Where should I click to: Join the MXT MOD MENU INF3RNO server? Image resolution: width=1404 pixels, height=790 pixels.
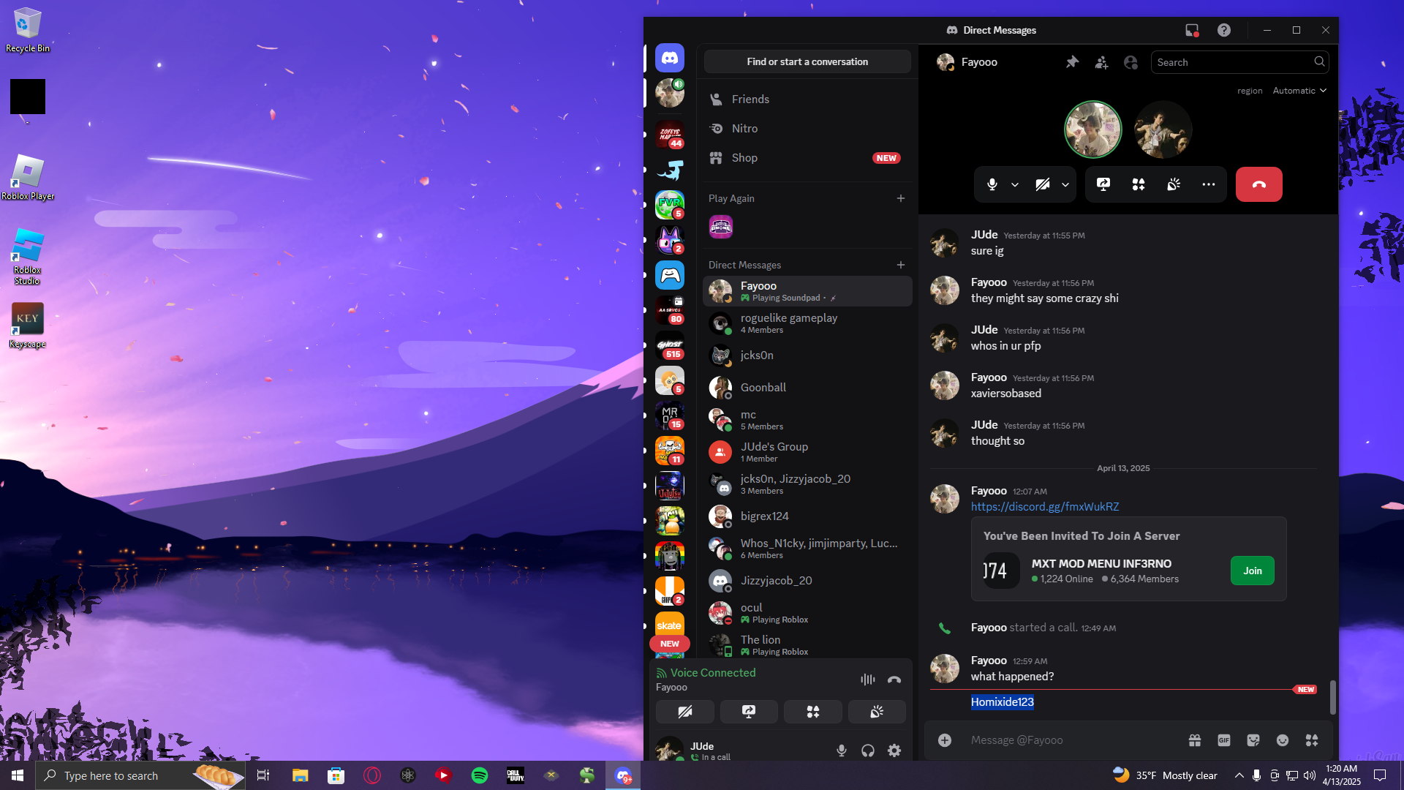tap(1252, 571)
